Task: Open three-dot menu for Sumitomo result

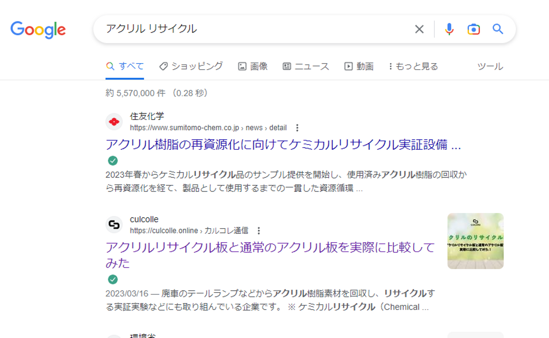Action: 297,128
